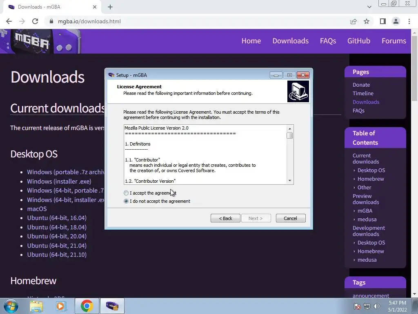
Task: Click 'Current downloads' in Table of Contents
Action: 366,159
